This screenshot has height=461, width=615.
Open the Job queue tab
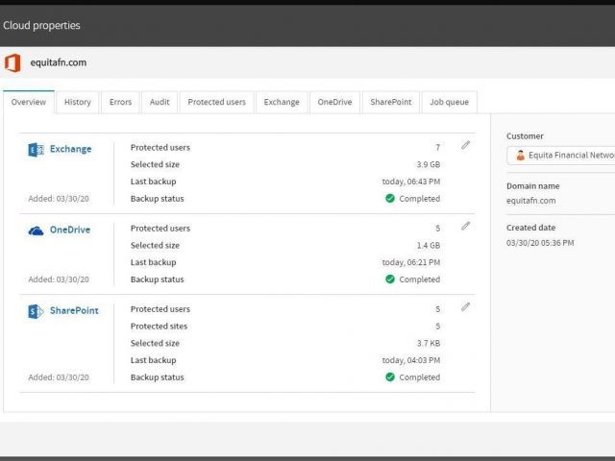pos(449,102)
